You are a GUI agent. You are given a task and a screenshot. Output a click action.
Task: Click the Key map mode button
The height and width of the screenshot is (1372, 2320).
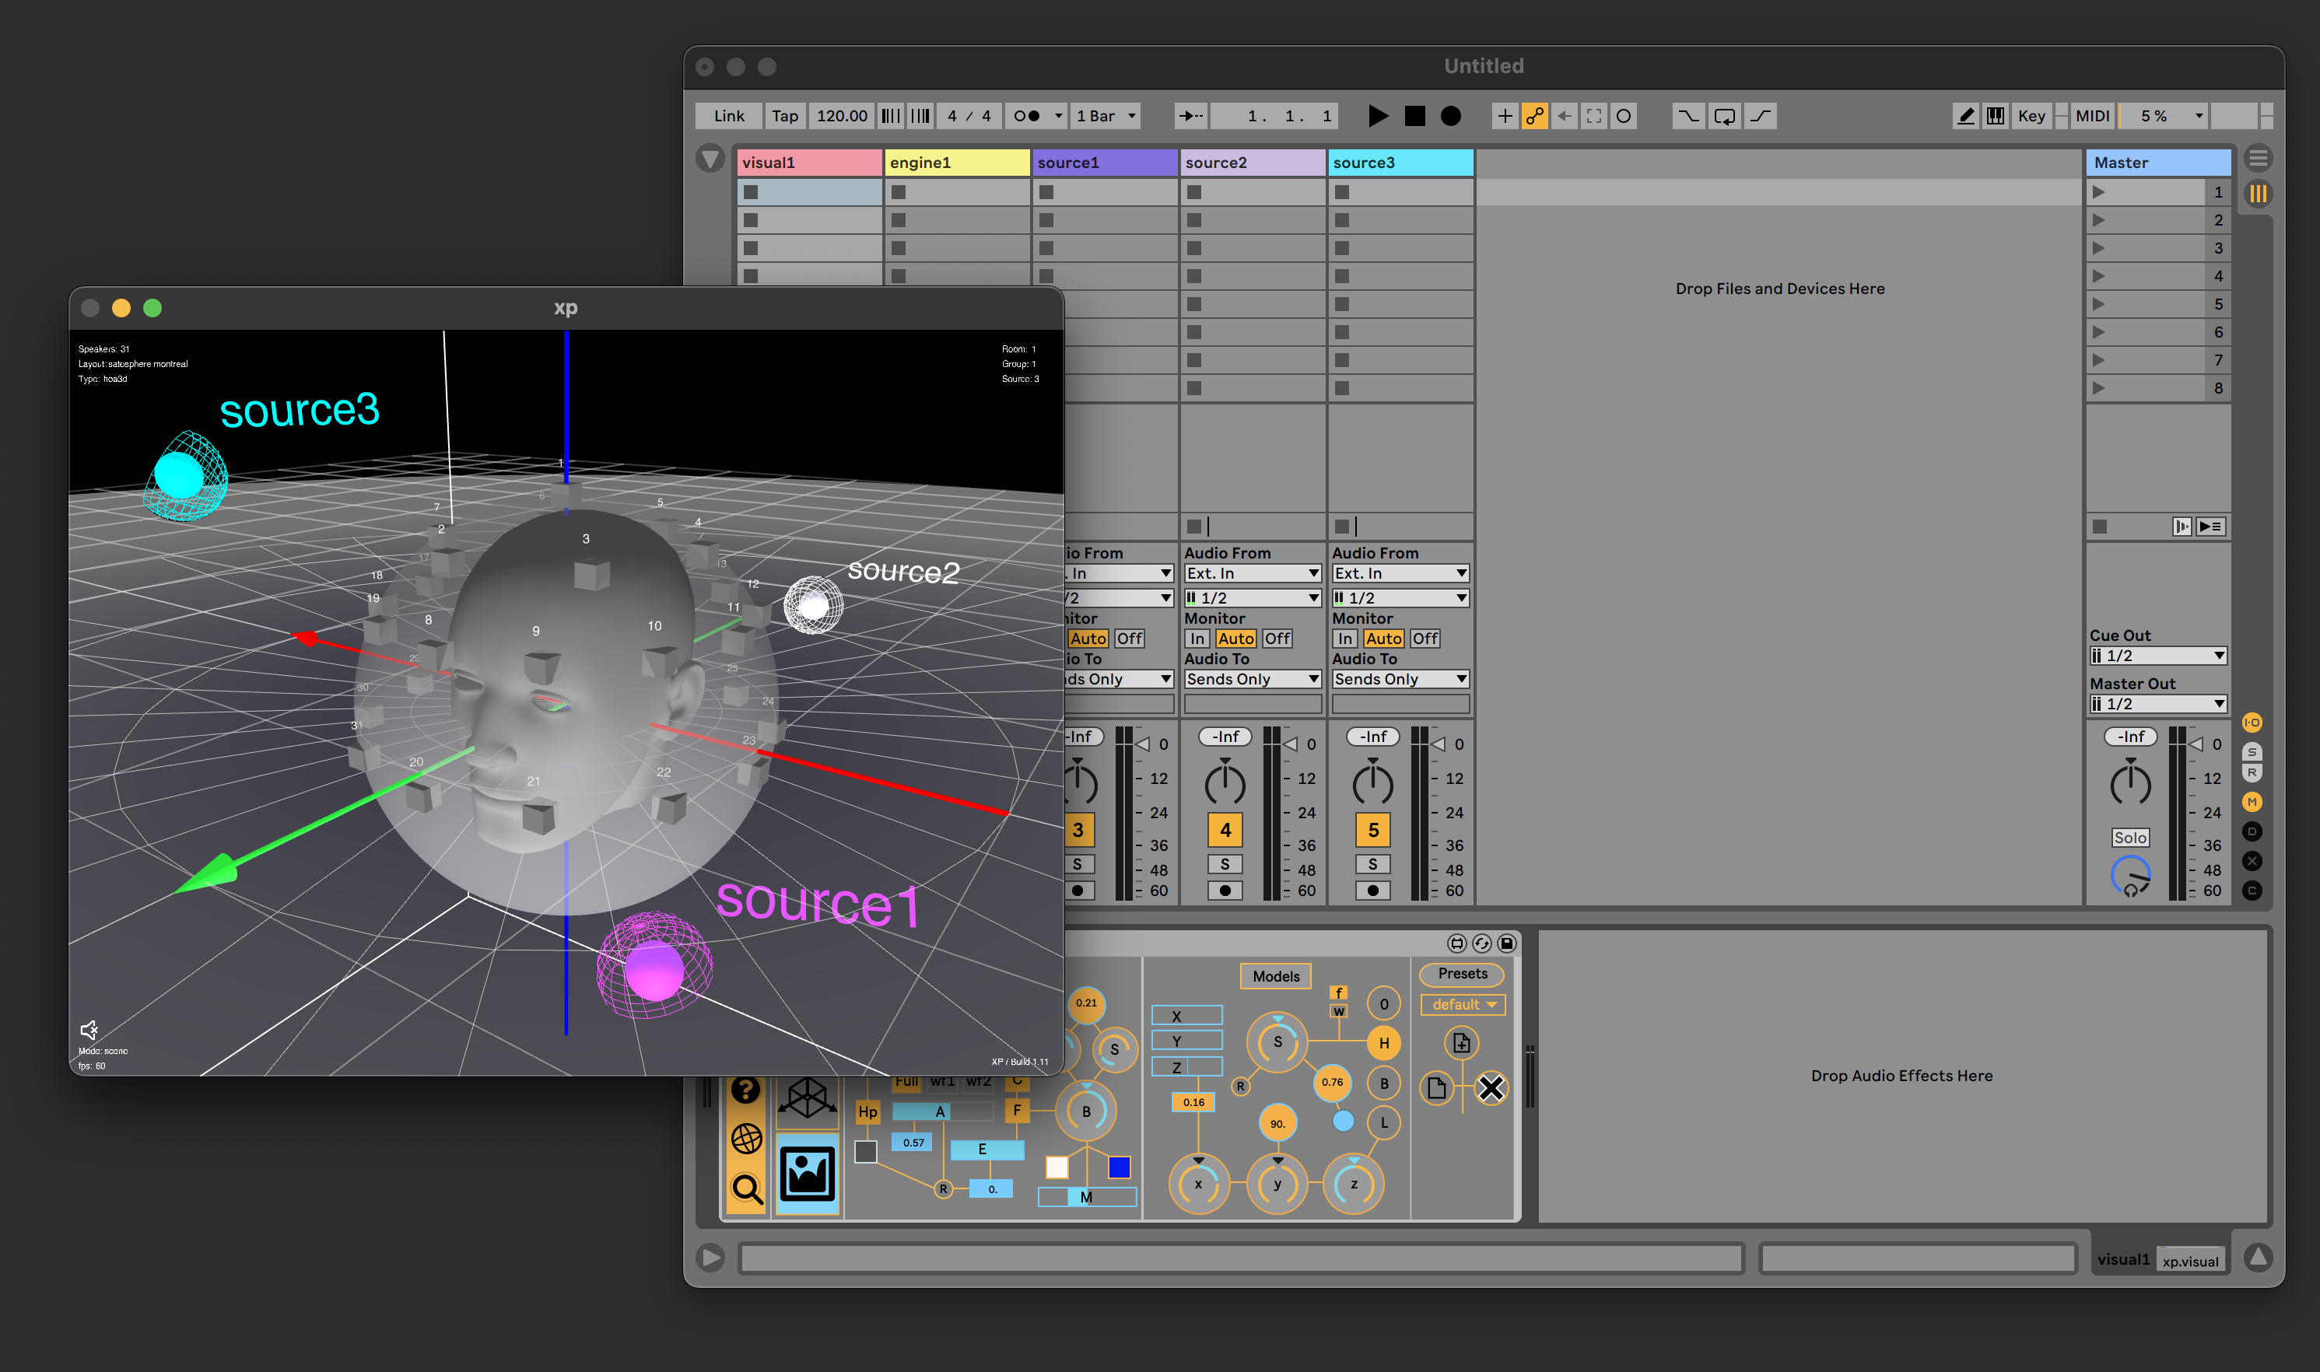point(2031,116)
